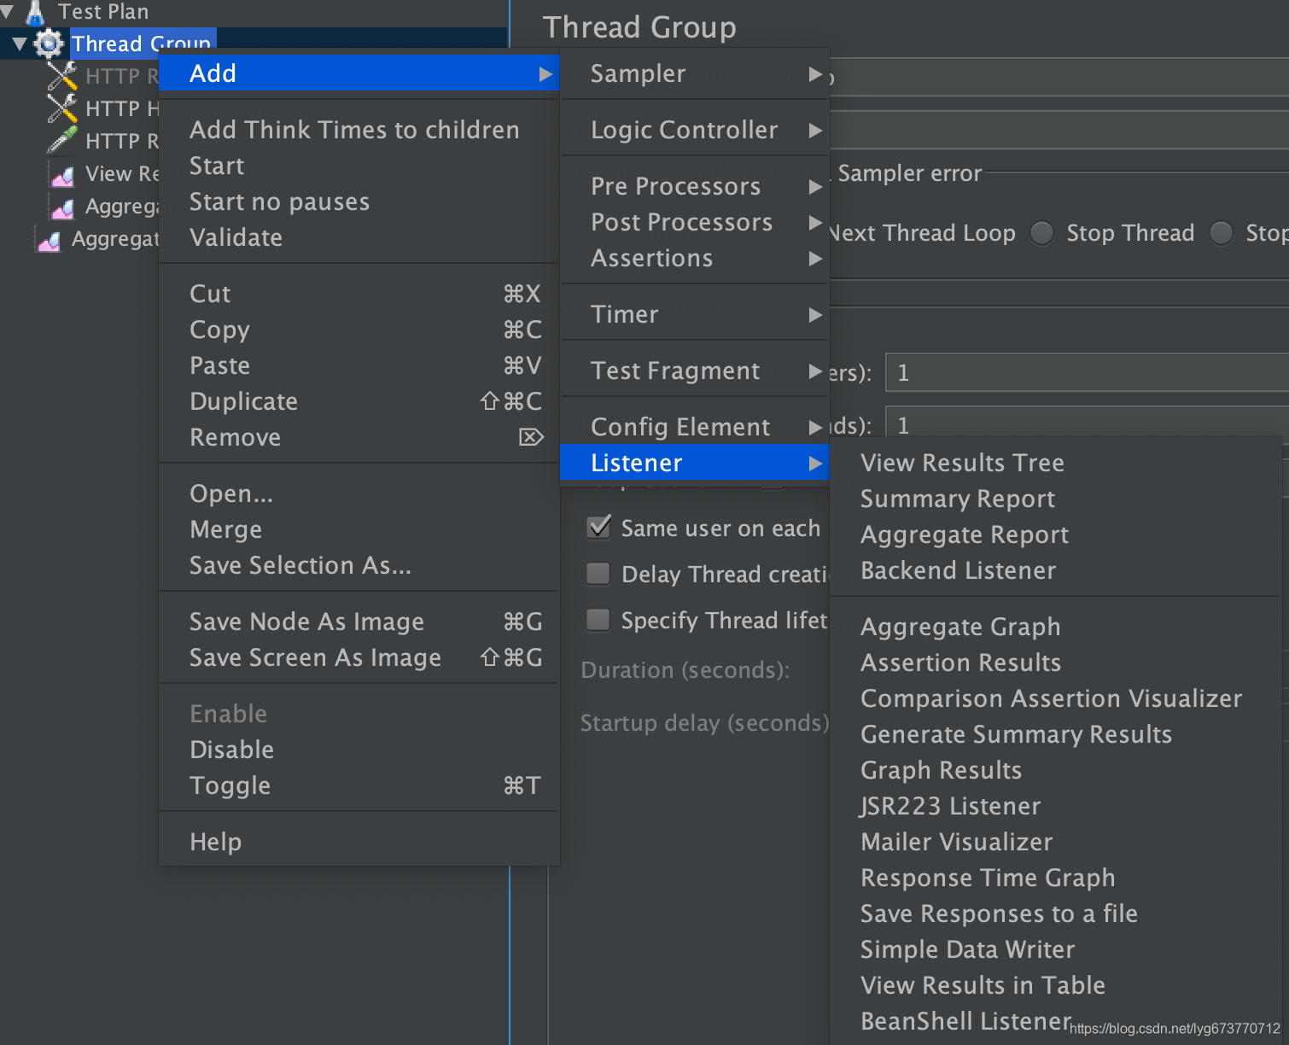Viewport: 1289px width, 1045px height.
Task: Select Save Screen As Image
Action: pyautogui.click(x=359, y=657)
